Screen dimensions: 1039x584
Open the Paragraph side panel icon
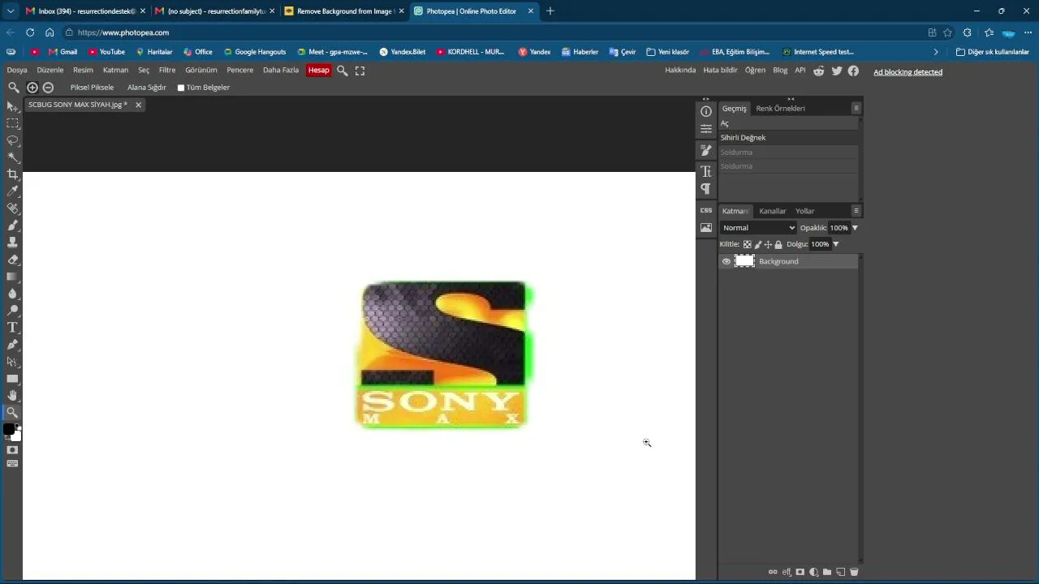706,189
